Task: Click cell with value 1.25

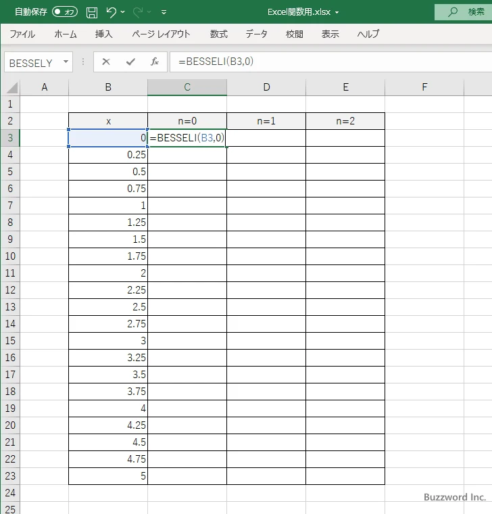Action: tap(108, 223)
